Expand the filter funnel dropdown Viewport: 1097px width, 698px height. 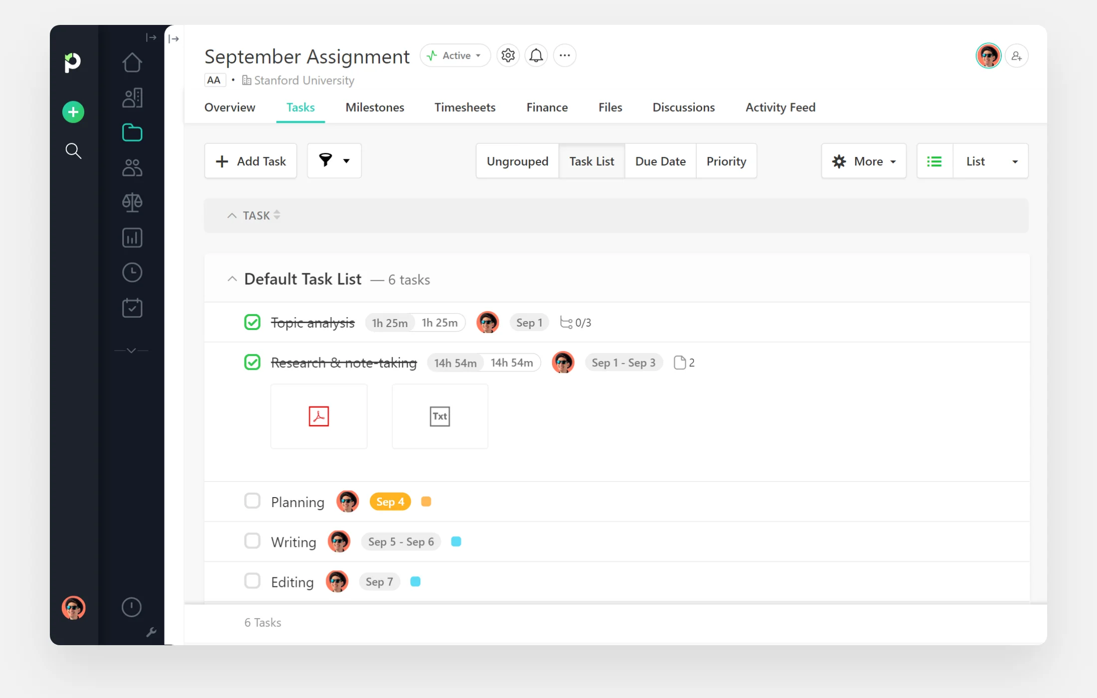pyautogui.click(x=334, y=161)
